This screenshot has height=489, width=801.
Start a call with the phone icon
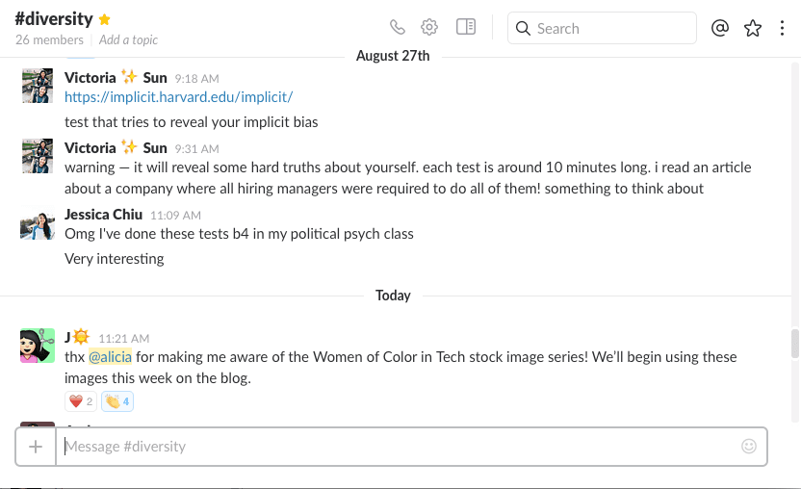(x=398, y=27)
